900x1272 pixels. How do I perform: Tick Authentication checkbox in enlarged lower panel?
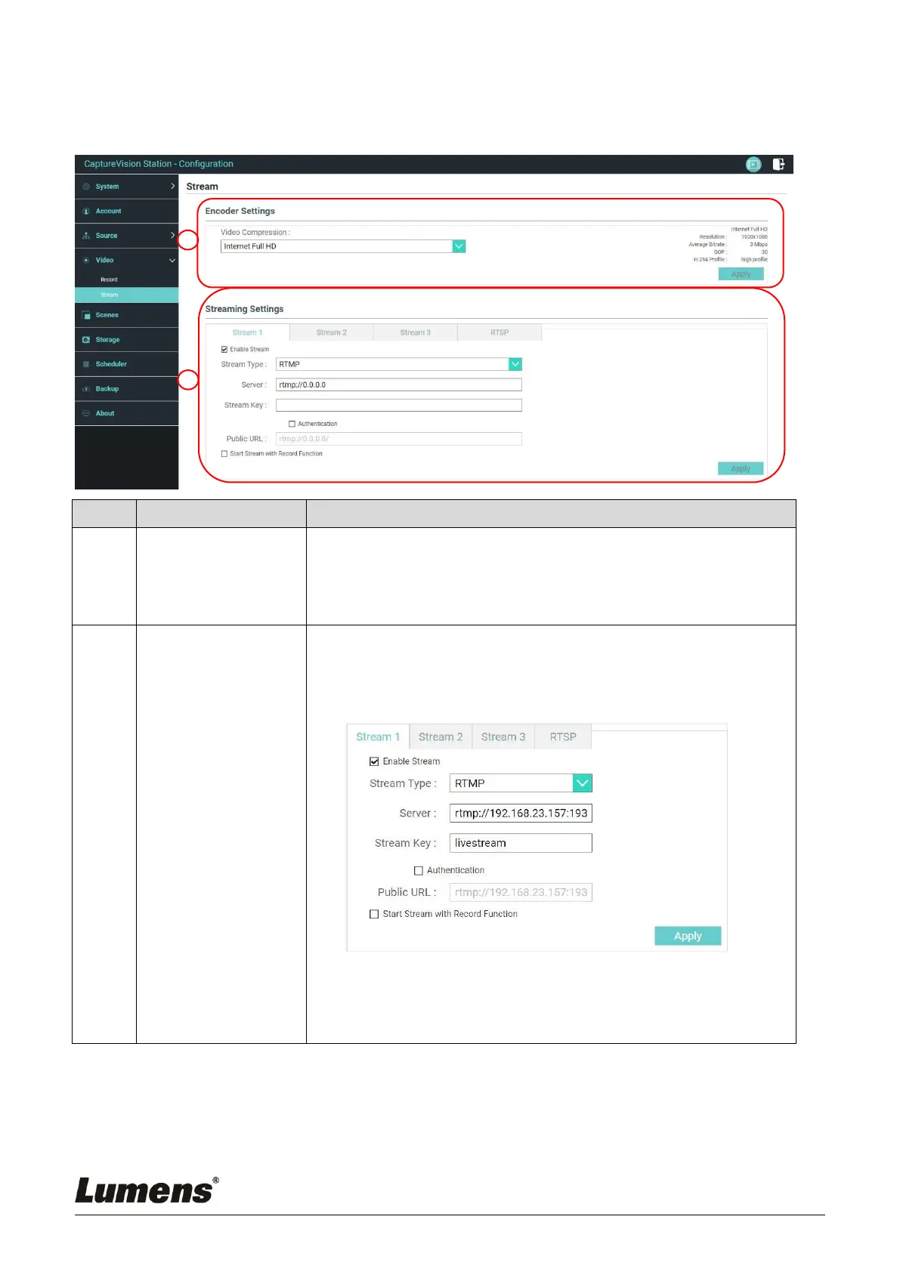pos(419,871)
